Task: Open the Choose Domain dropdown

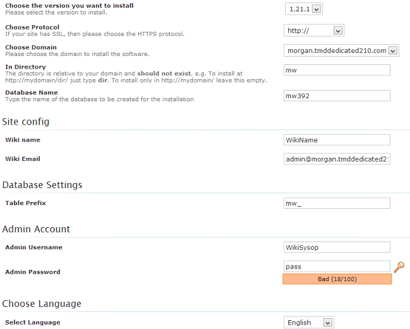Action: click(341, 50)
